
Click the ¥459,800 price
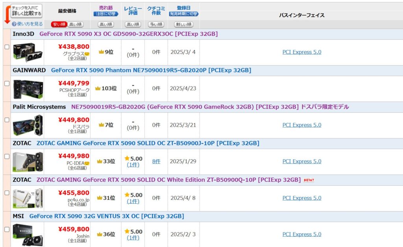74,229
